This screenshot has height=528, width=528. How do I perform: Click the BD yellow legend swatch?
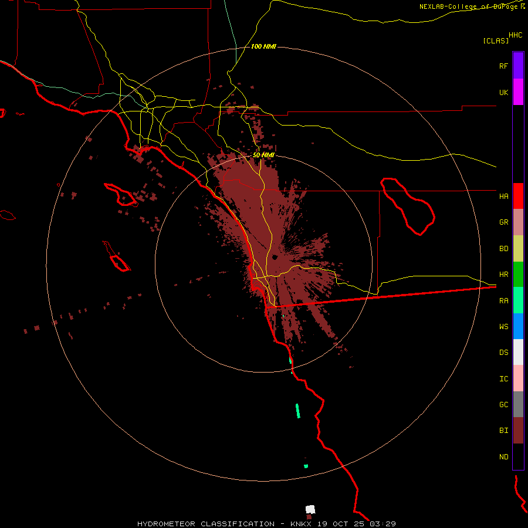518,249
